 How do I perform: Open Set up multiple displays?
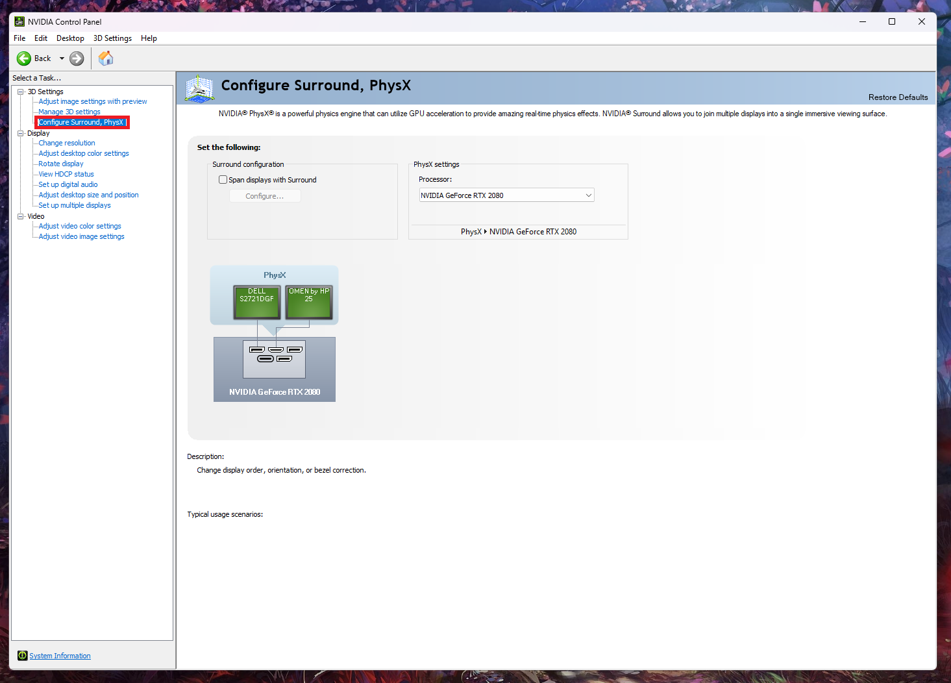pyautogui.click(x=75, y=205)
